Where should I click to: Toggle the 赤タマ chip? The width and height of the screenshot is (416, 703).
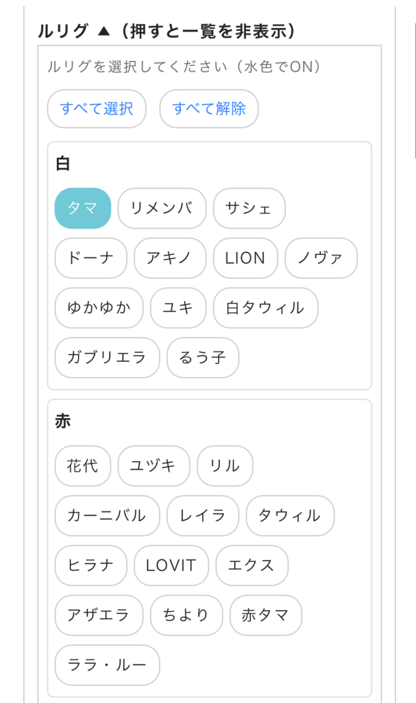(265, 615)
